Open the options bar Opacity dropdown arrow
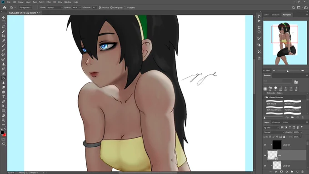The width and height of the screenshot is (309, 174). coord(80,7)
